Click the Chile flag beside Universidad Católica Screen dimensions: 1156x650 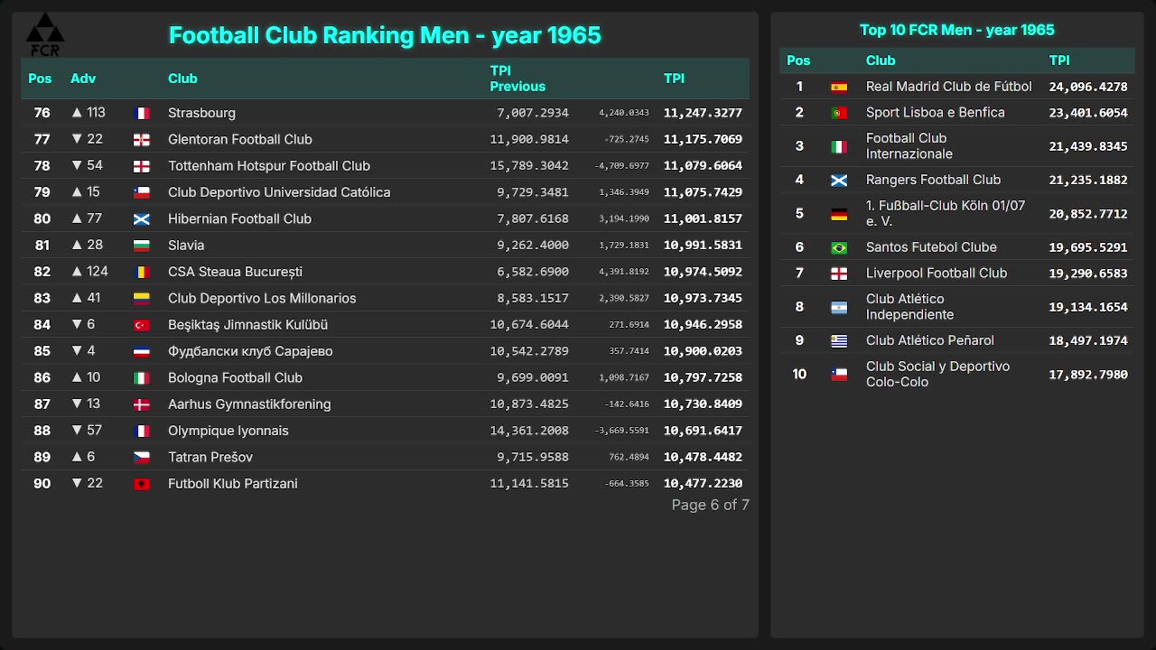(142, 193)
